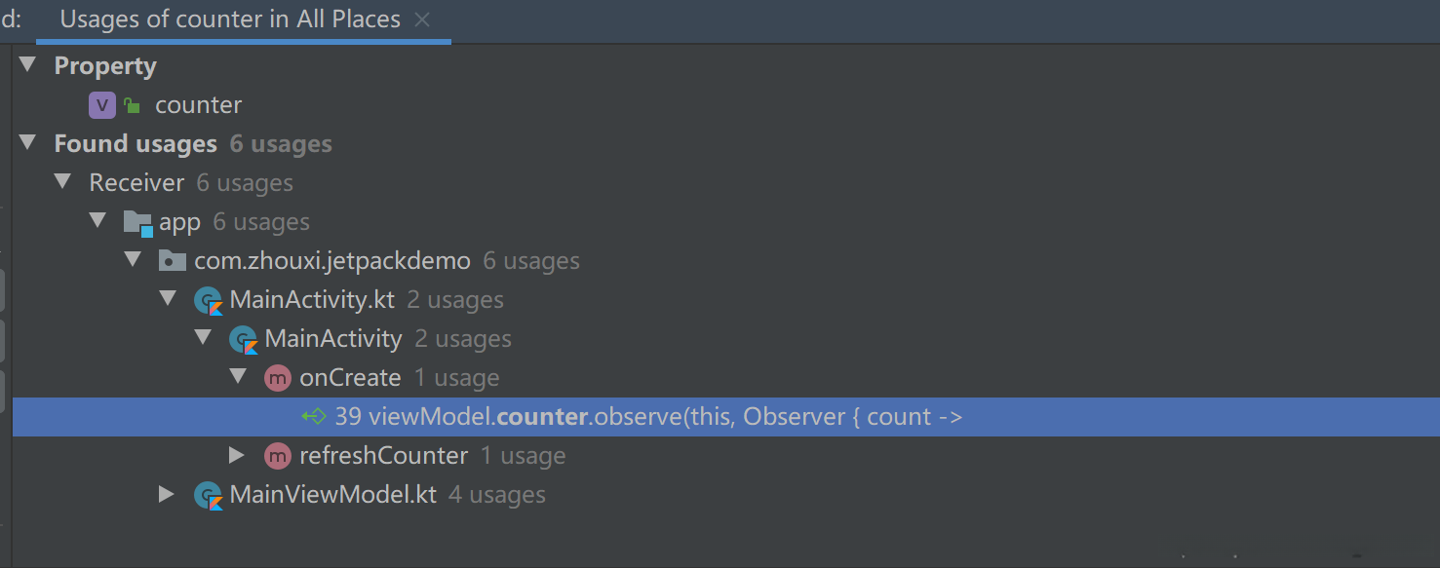Image resolution: width=1440 pixels, height=568 pixels.
Task: Click the MainActivity class icon
Action: tap(243, 339)
